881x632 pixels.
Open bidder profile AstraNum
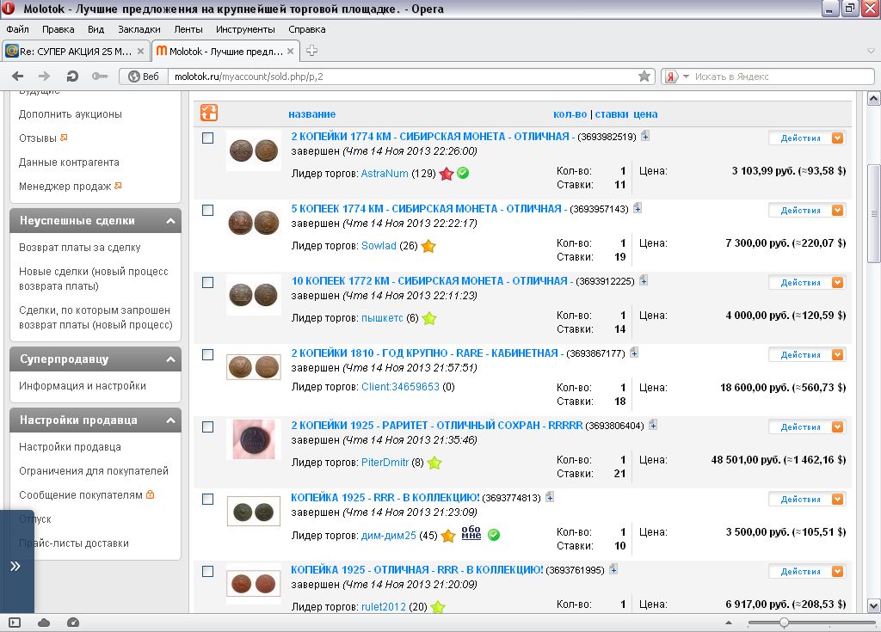point(385,173)
